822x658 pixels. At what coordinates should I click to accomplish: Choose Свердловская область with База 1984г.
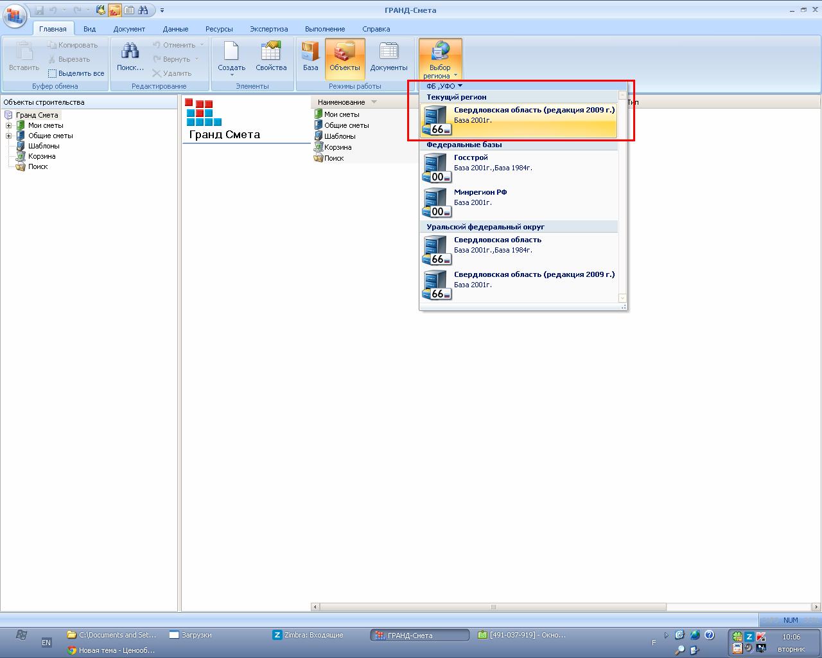tap(519, 250)
